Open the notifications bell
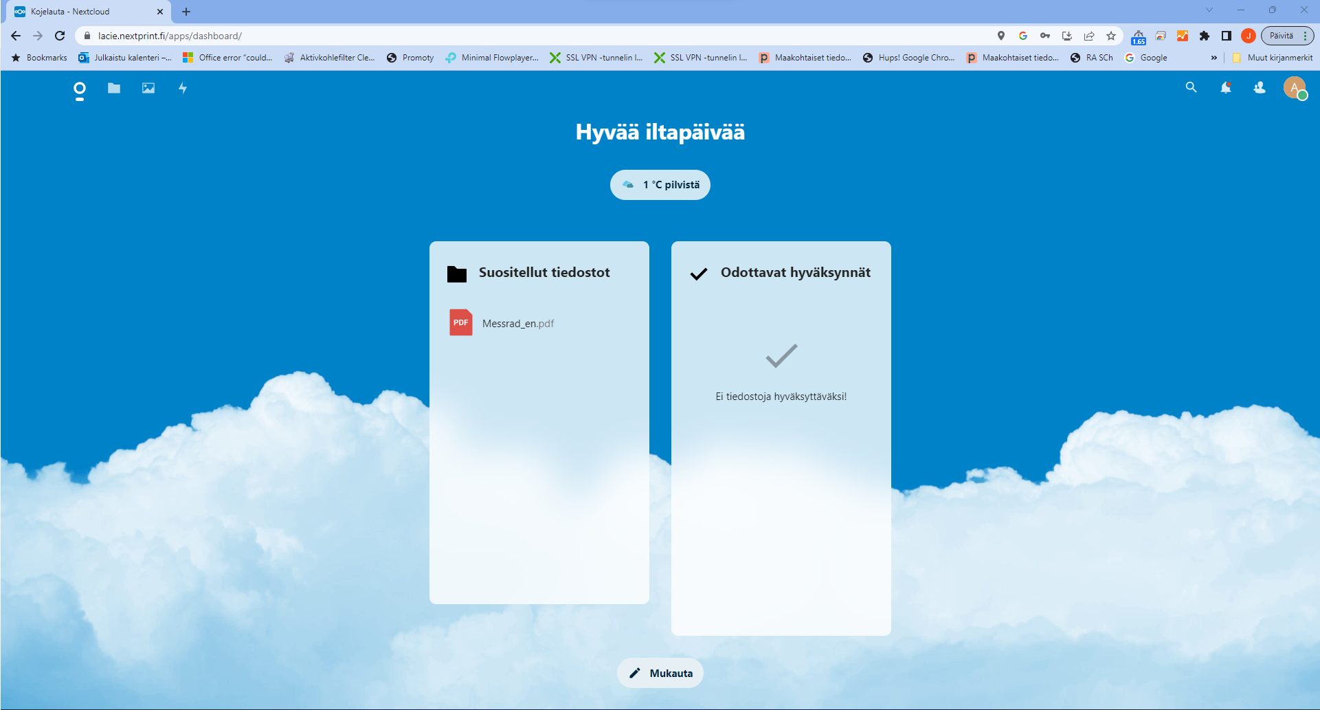This screenshot has height=710, width=1320. (x=1226, y=87)
